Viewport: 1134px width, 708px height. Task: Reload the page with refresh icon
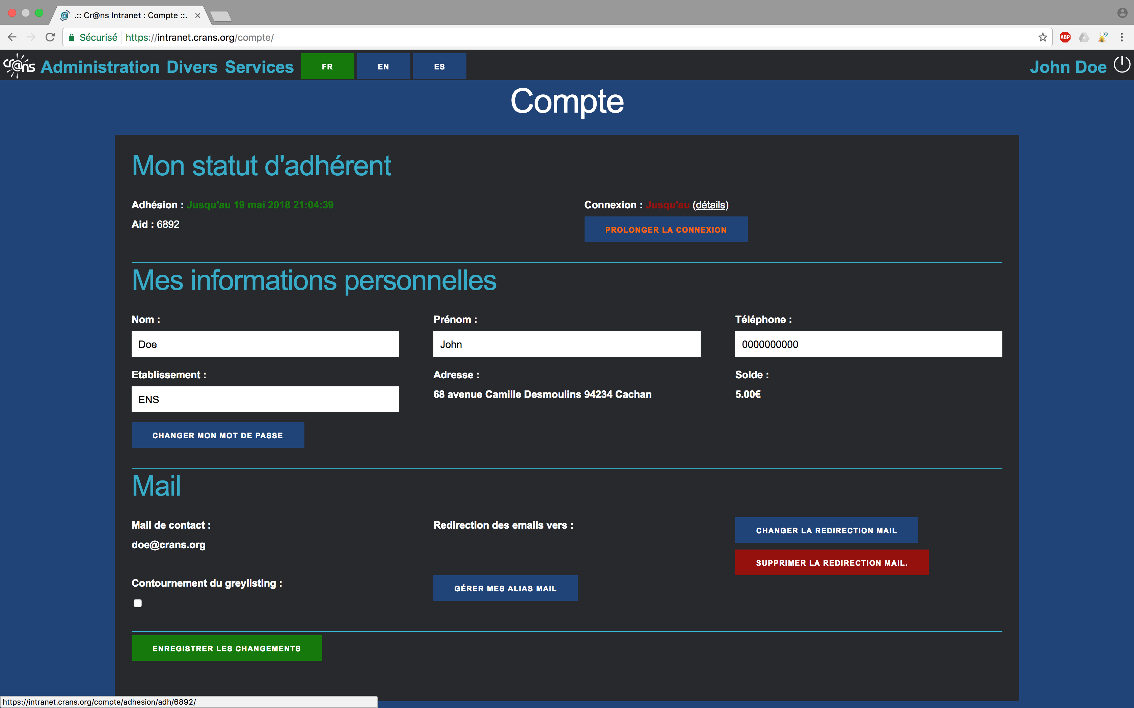tap(50, 37)
